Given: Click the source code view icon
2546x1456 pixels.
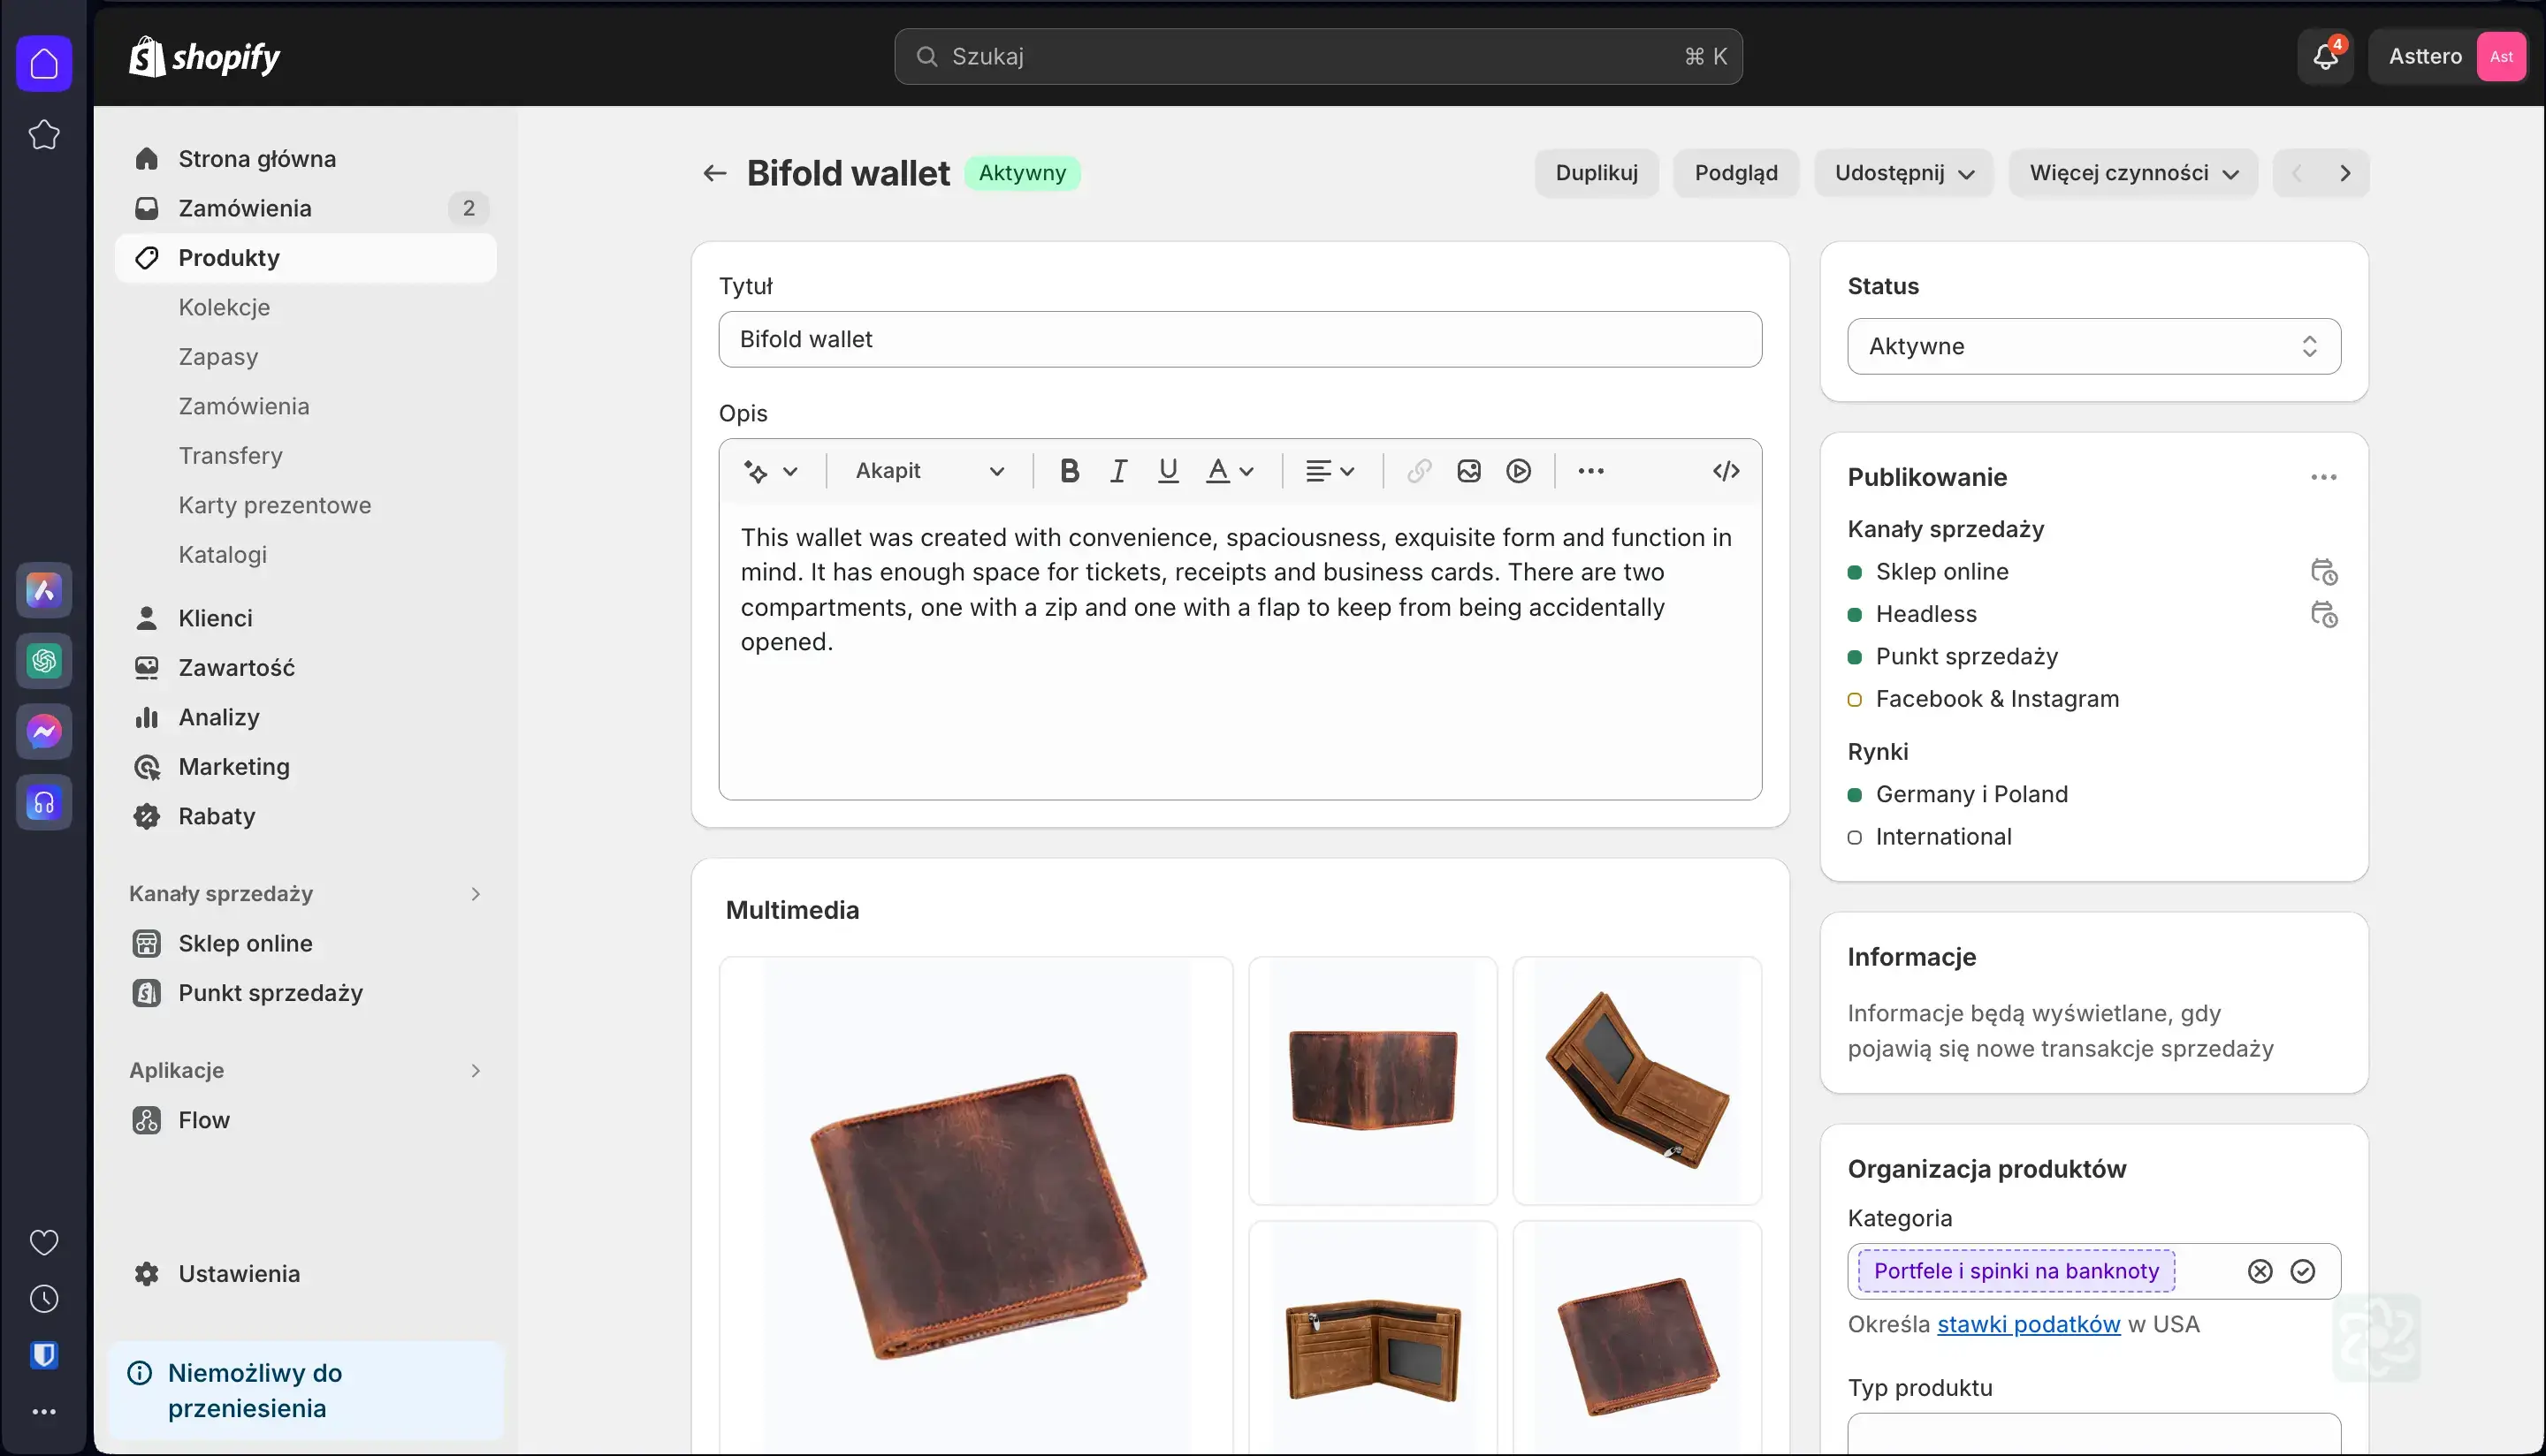Looking at the screenshot, I should pyautogui.click(x=1724, y=470).
